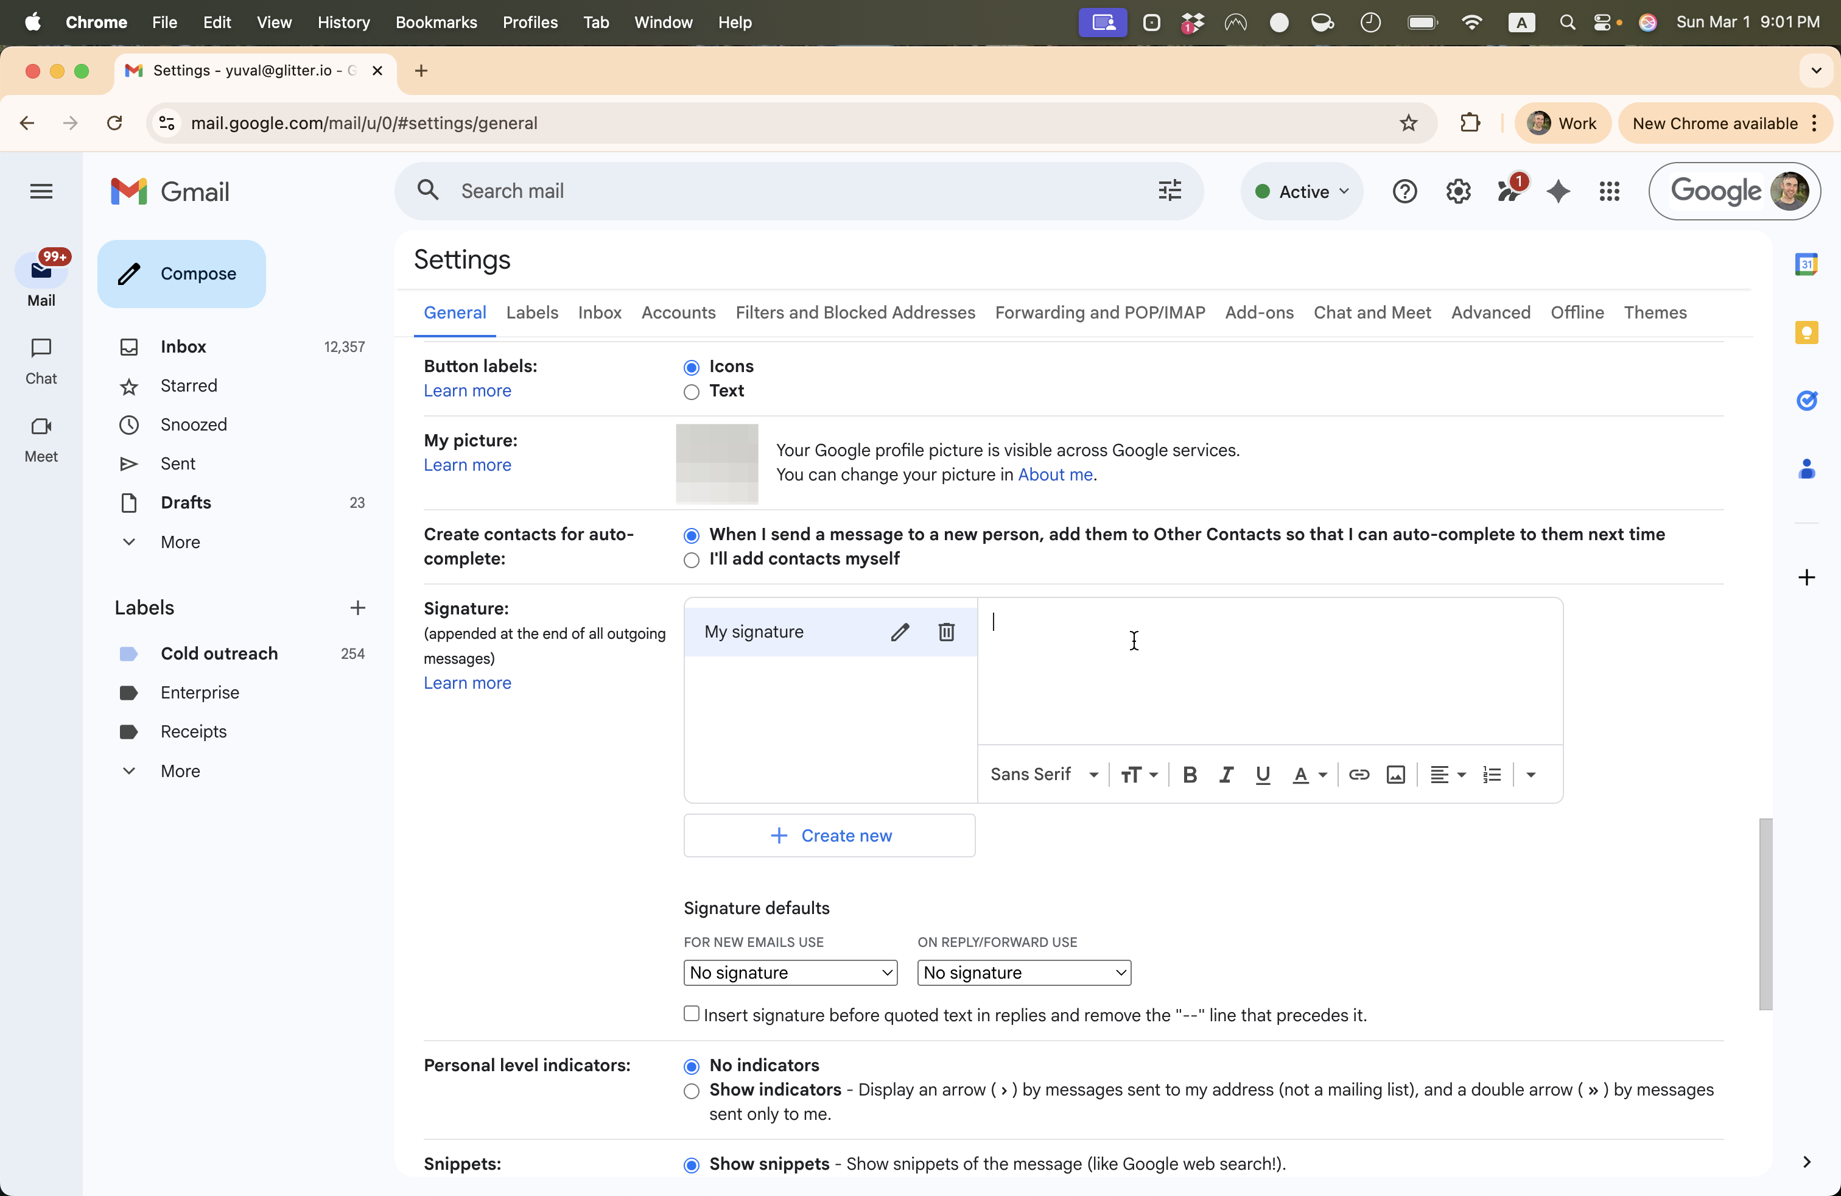This screenshot has width=1841, height=1196.
Task: Delete My signature with trash icon
Action: pyautogui.click(x=946, y=632)
